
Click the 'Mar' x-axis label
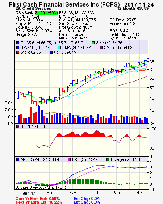point(49,193)
